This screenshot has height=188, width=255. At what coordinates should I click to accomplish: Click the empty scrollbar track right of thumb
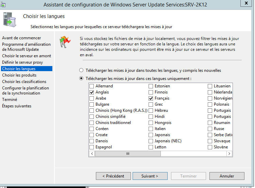coord(193,154)
